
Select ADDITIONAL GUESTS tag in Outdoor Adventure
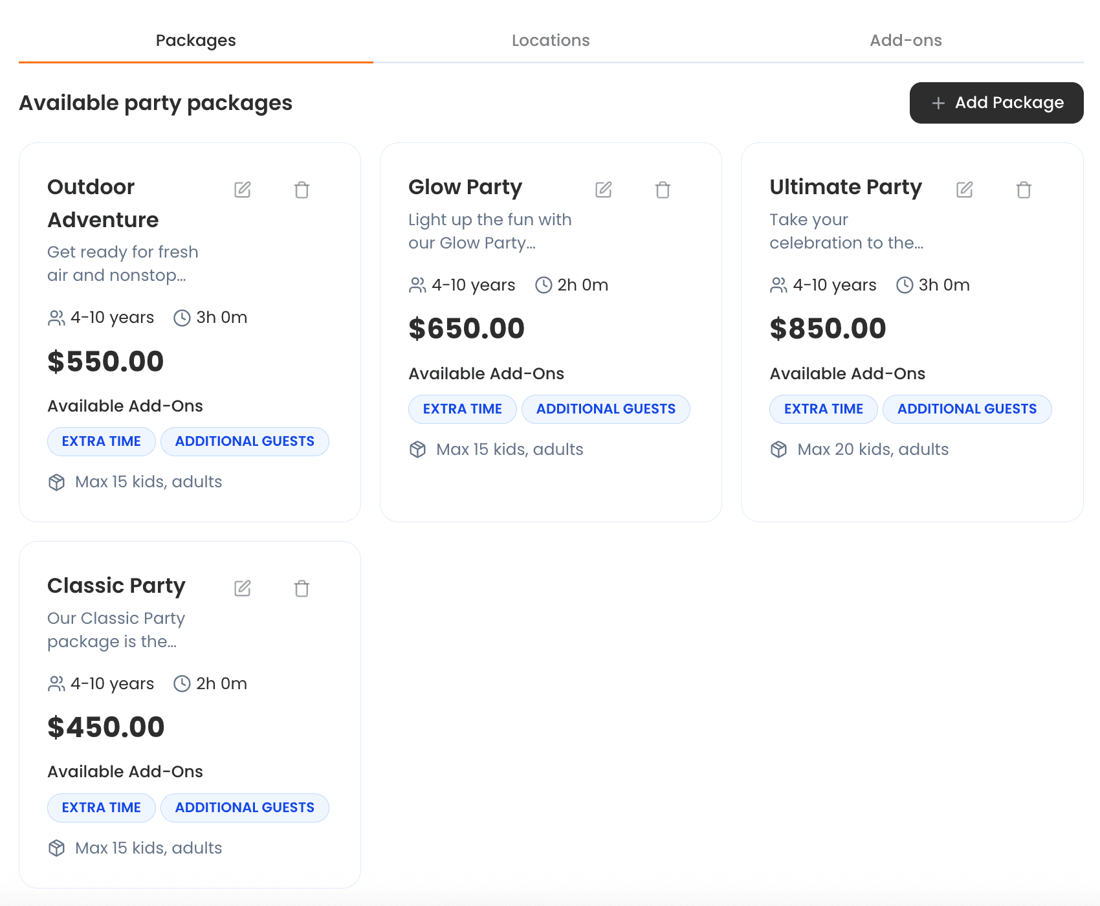point(245,441)
